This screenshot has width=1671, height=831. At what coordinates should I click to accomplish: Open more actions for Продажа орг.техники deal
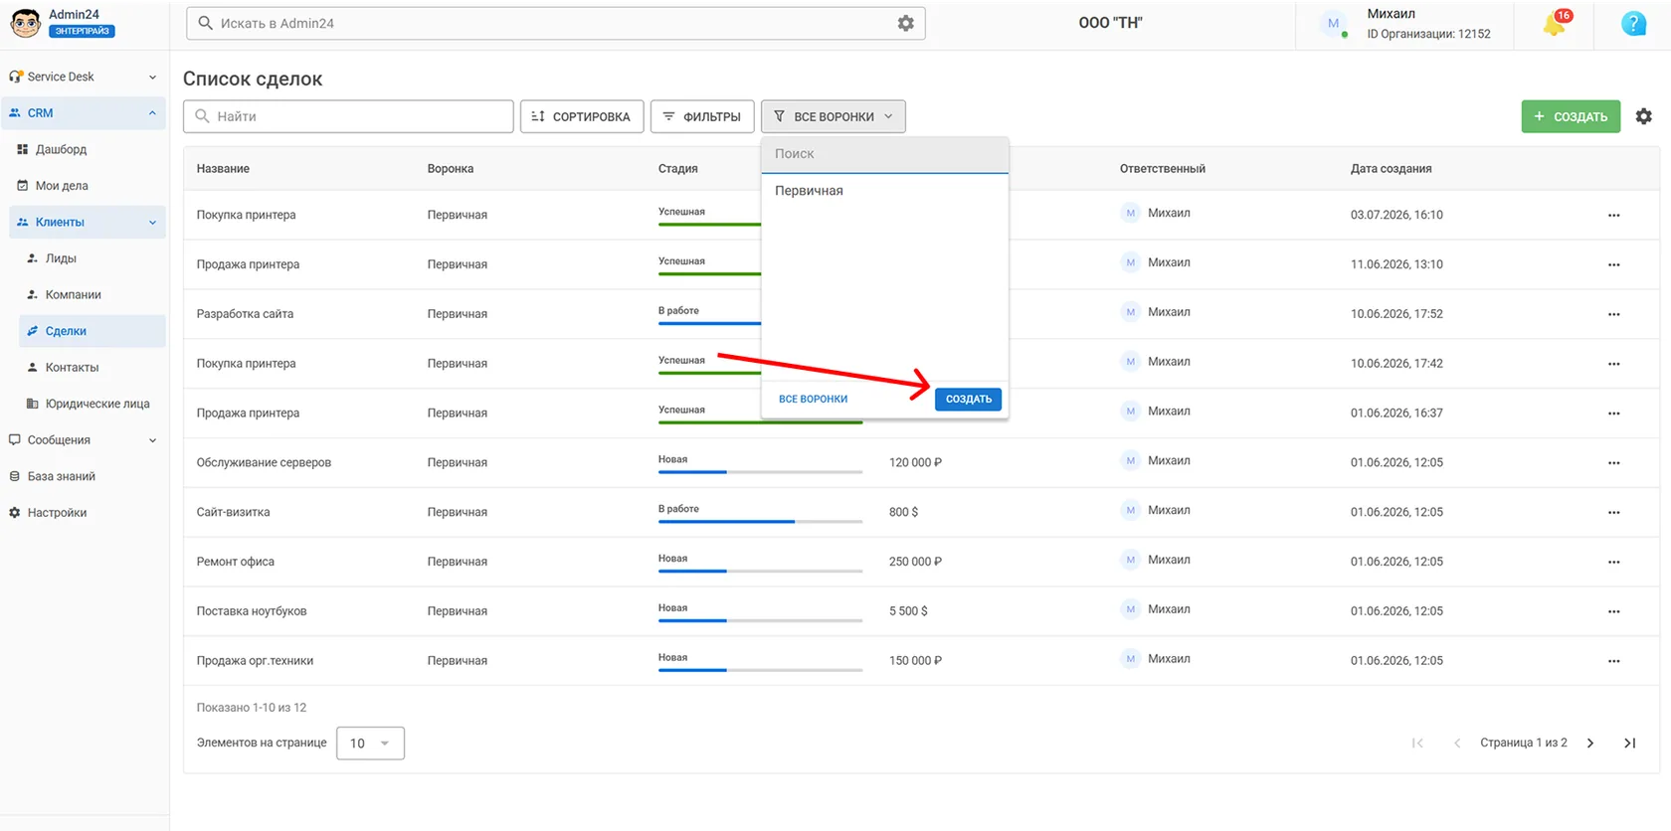(1613, 662)
